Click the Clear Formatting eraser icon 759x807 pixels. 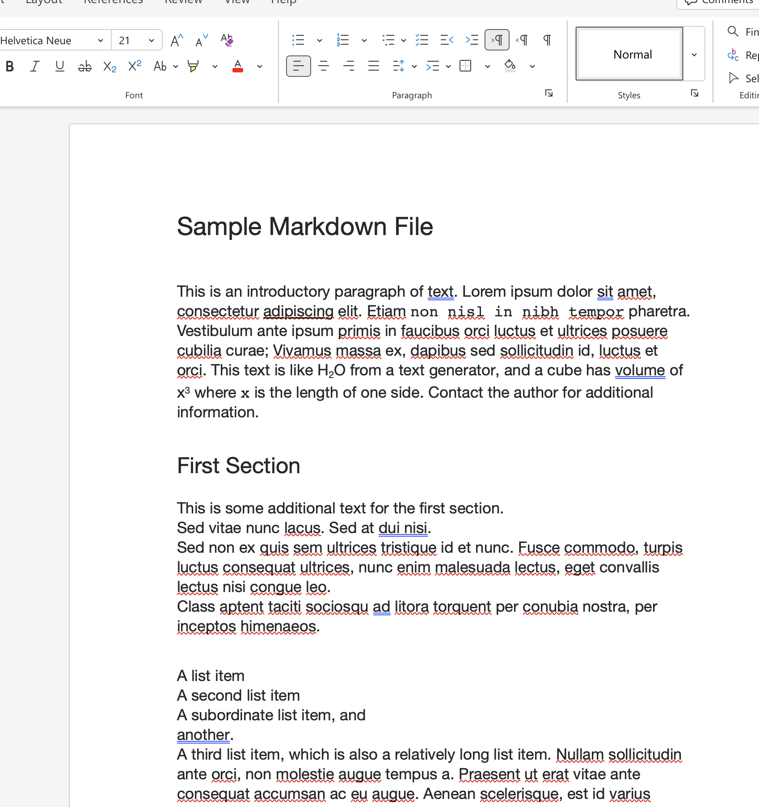tap(227, 40)
